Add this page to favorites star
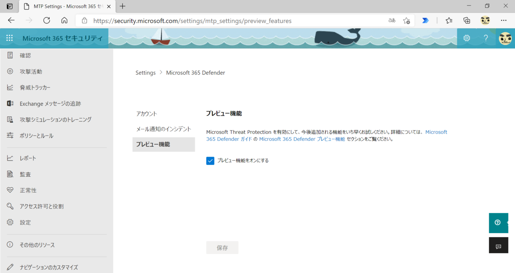Image resolution: width=515 pixels, height=273 pixels. (x=406, y=21)
